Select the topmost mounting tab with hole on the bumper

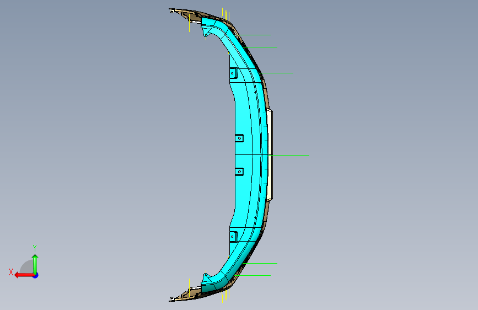233,73
